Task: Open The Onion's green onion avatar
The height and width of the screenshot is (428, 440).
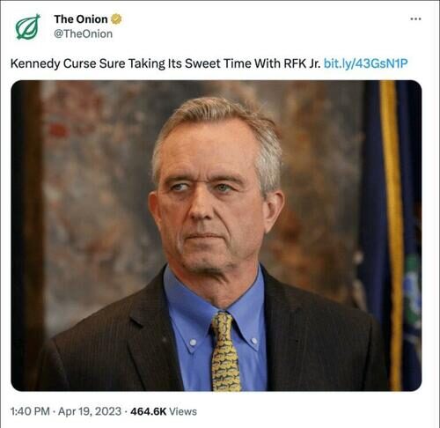Action: coord(28,26)
